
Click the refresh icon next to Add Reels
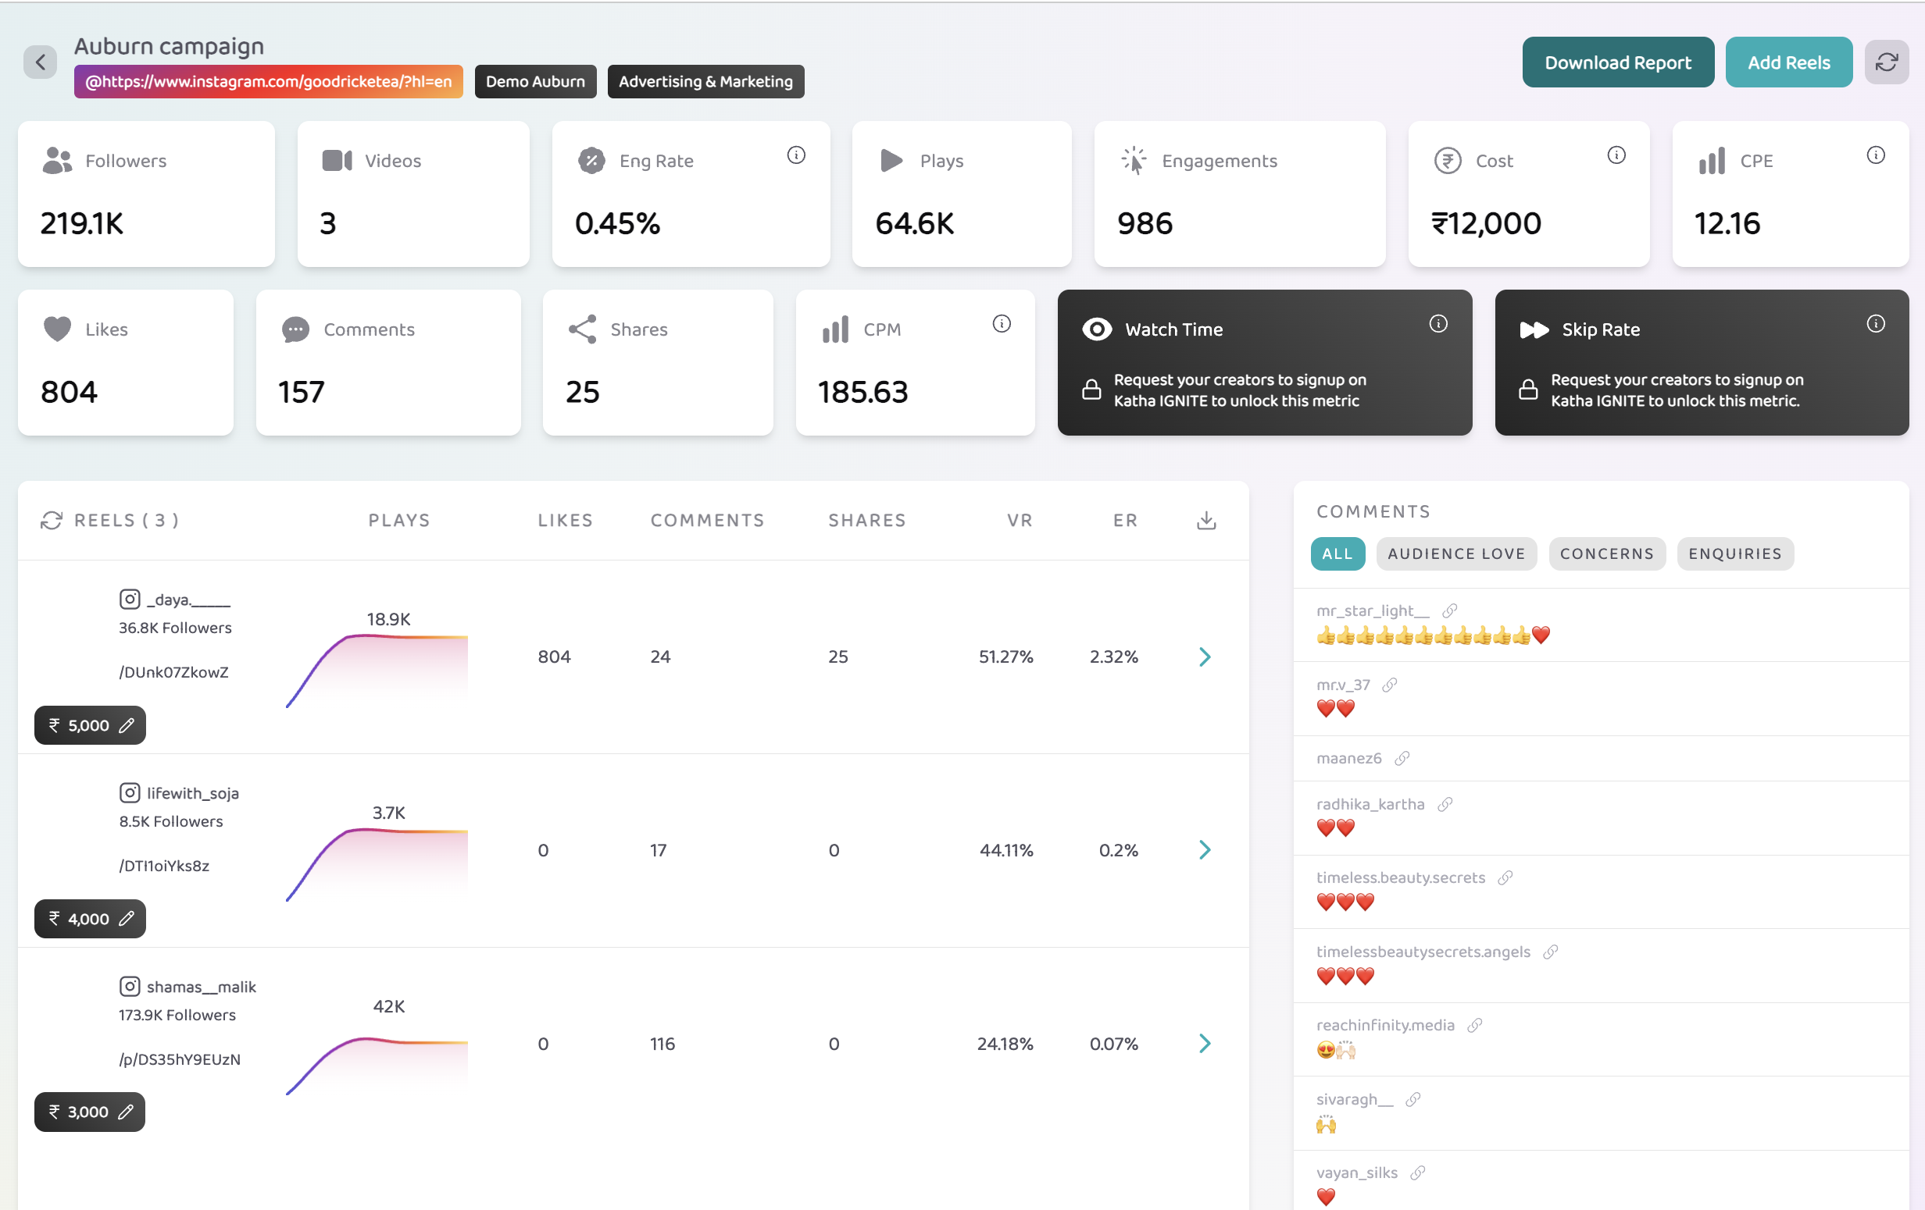(1886, 62)
